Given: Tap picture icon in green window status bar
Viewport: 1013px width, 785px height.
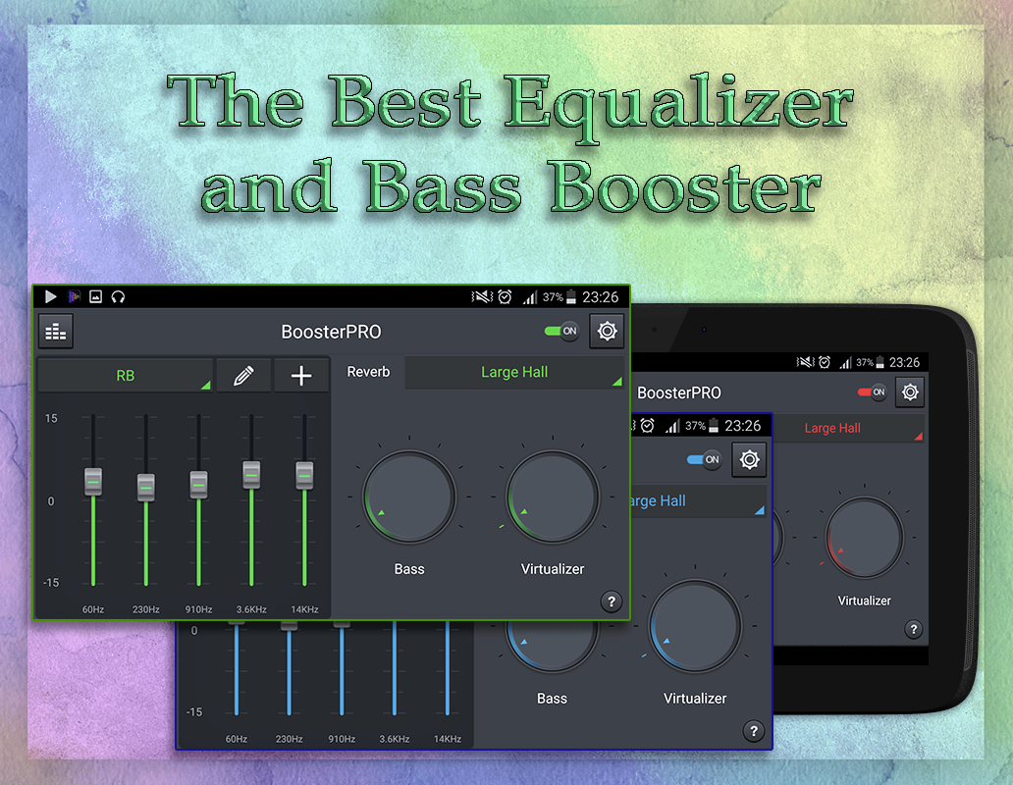Looking at the screenshot, I should (x=95, y=297).
